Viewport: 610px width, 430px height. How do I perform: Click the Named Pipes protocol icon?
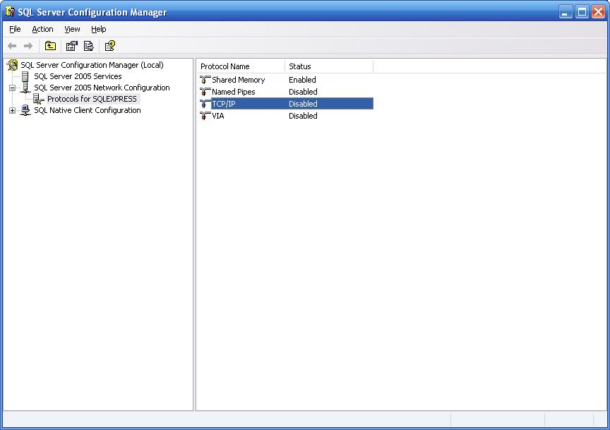pyautogui.click(x=205, y=92)
